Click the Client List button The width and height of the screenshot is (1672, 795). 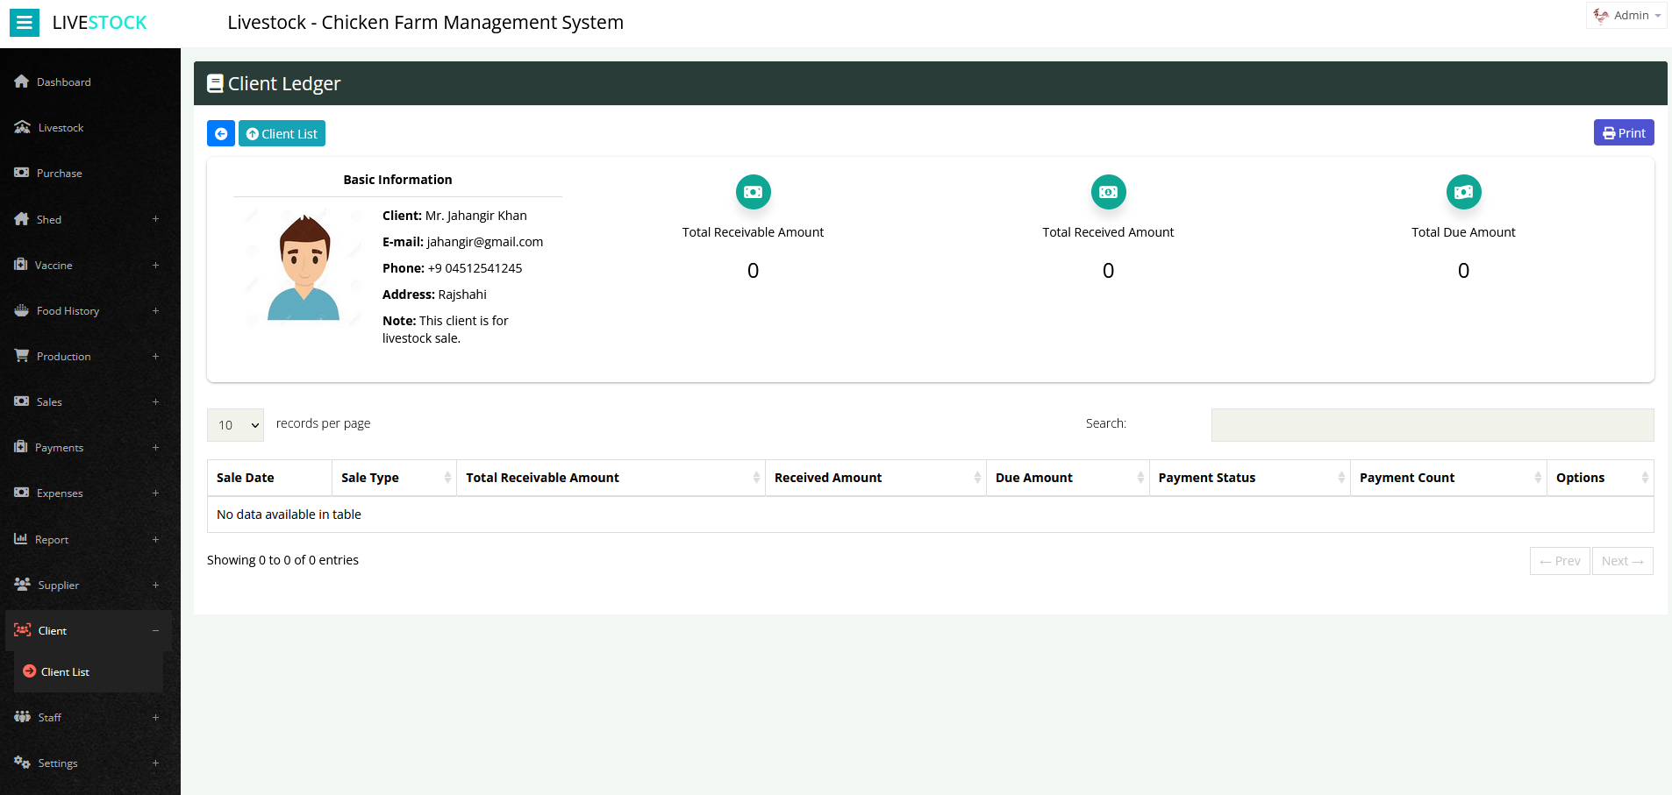pos(282,133)
